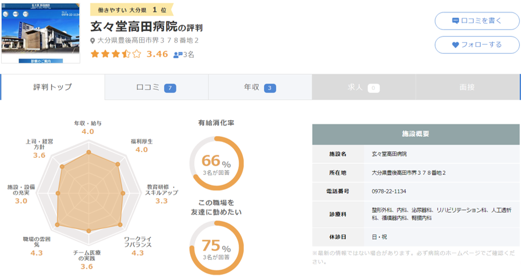Click the 施設概要 table header
The height and width of the screenshot is (276, 521).
click(x=416, y=134)
